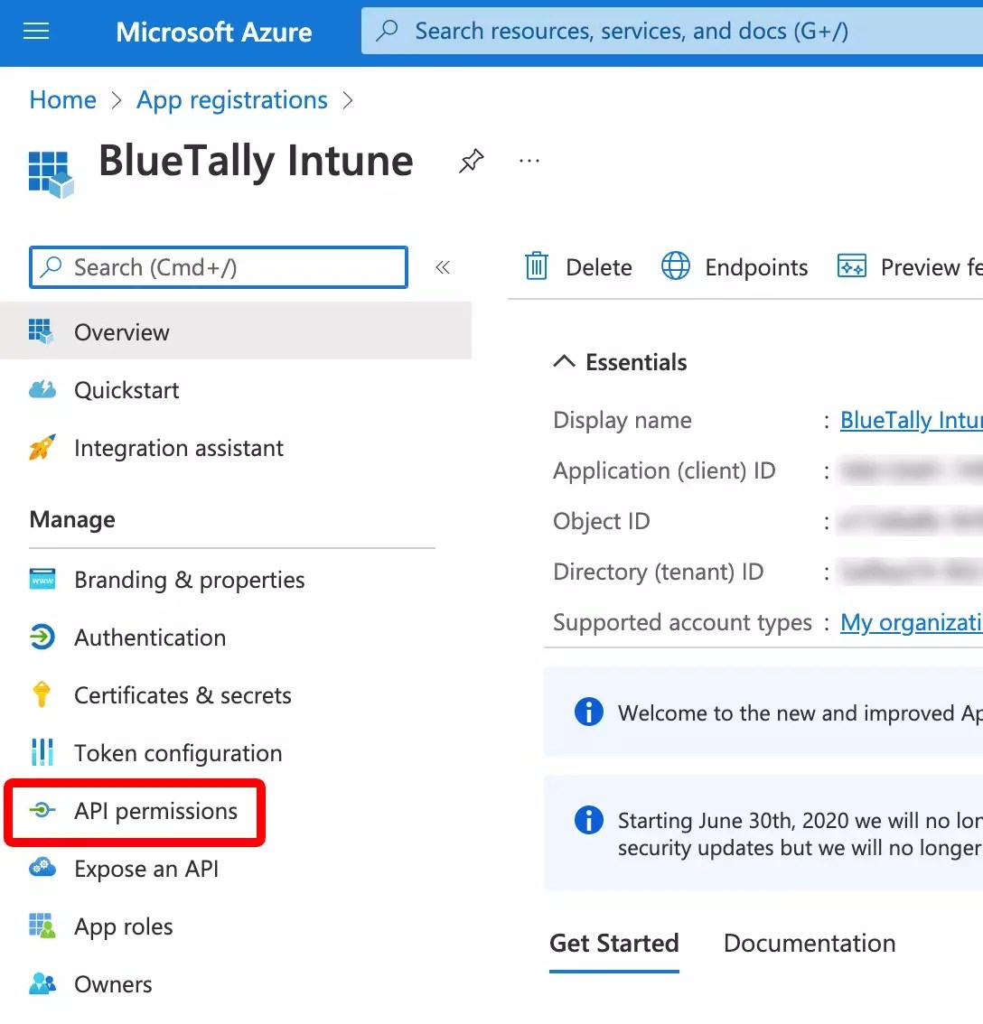Image resolution: width=983 pixels, height=1024 pixels.
Task: Pin the BlueTally Intune app registration
Action: [471, 161]
